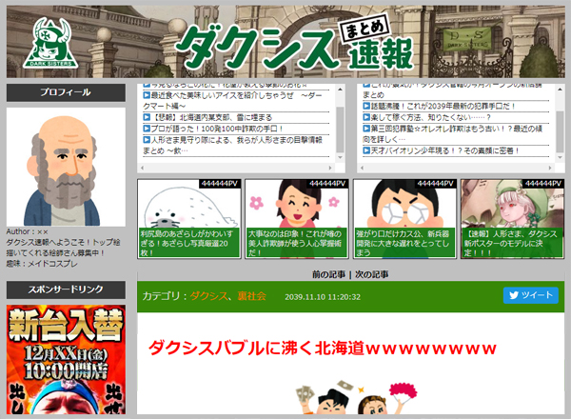Click down arrow of left list scrollbar
The height and width of the screenshot is (419, 571).
(340, 157)
